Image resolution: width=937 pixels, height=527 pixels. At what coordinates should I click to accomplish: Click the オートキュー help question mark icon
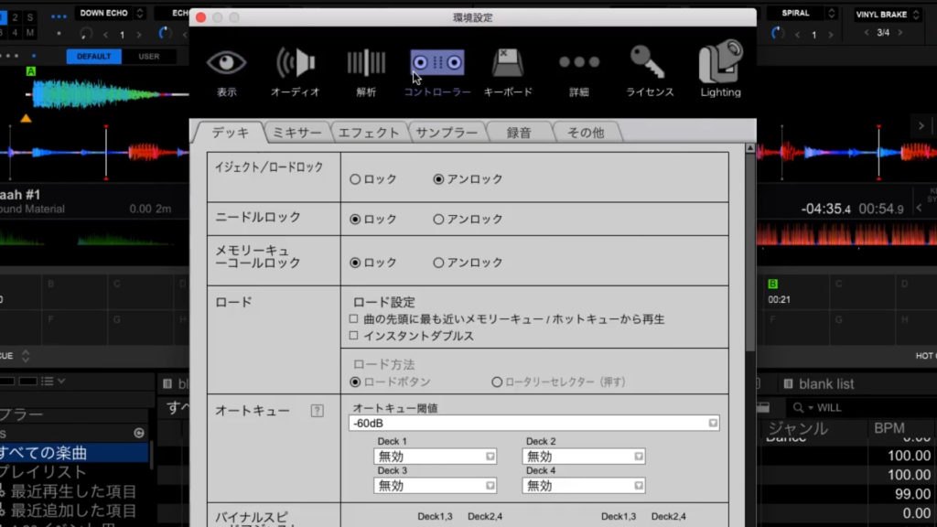click(318, 411)
